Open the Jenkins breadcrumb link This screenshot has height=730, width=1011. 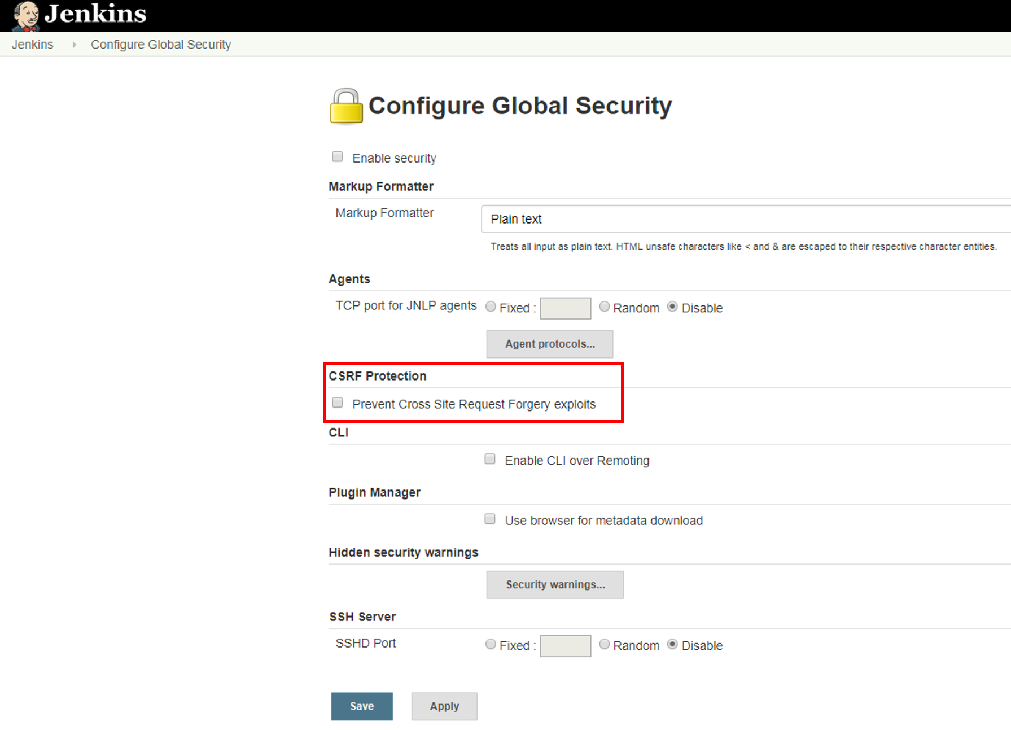pos(33,45)
